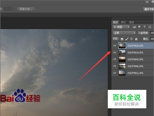Click the pixel layer filter icon
154x116 pixels.
[134, 27]
